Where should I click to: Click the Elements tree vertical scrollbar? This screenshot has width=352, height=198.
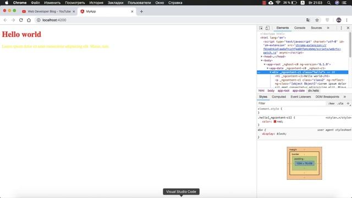350,45
